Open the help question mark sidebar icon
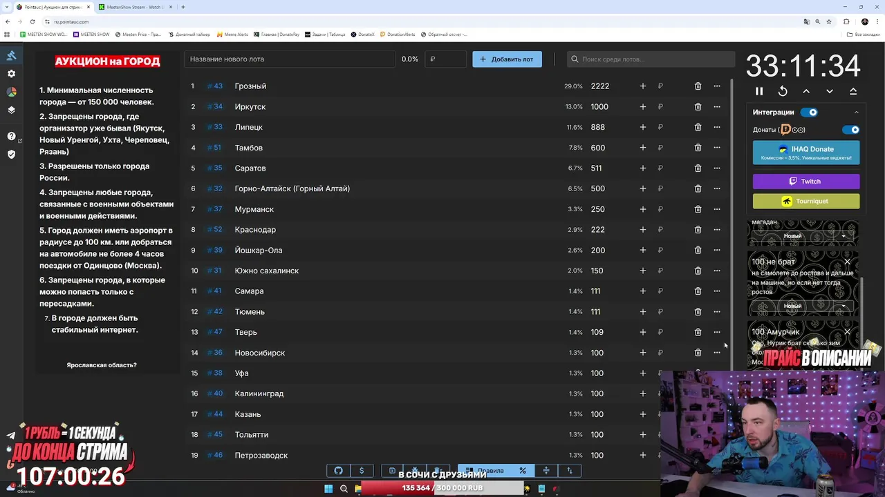Screen dimensions: 885x497 point(12,136)
